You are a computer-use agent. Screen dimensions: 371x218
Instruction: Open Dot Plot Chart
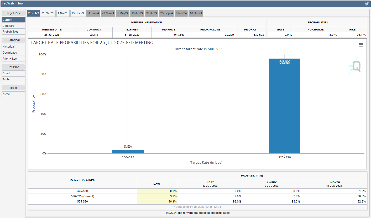13,73
